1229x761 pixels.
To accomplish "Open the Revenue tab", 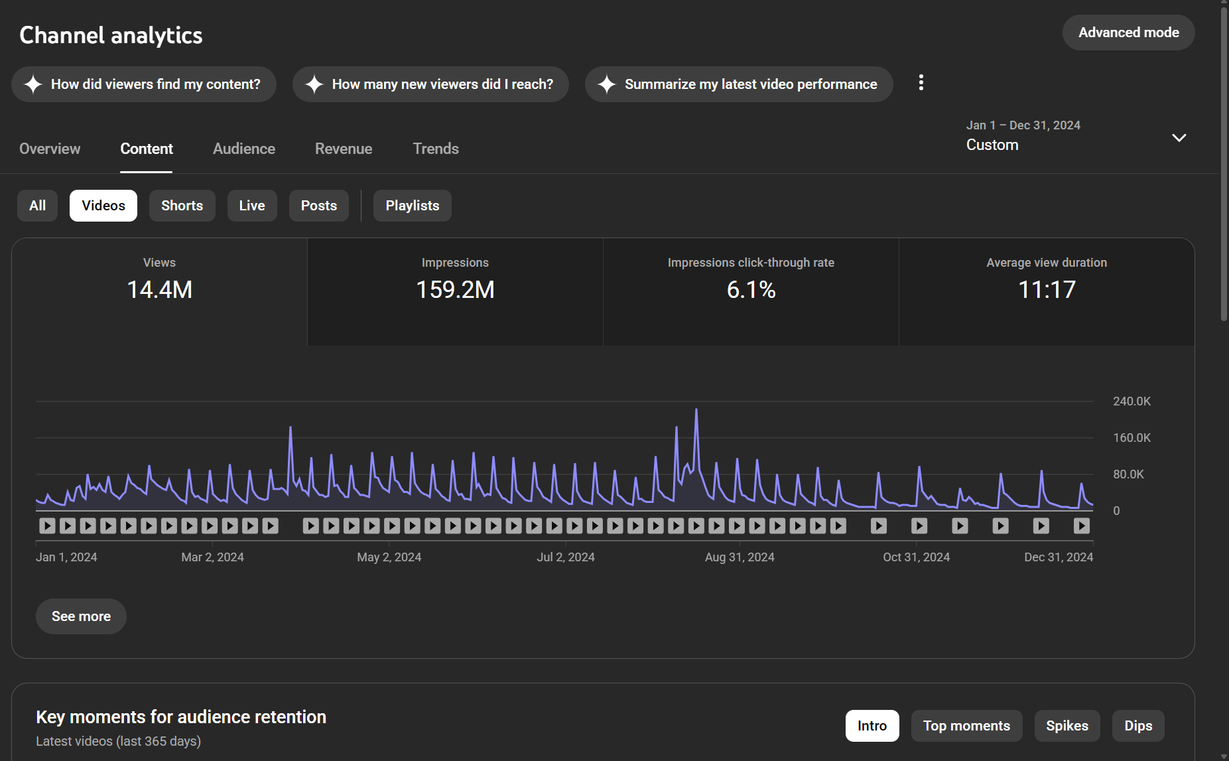I will click(x=343, y=149).
